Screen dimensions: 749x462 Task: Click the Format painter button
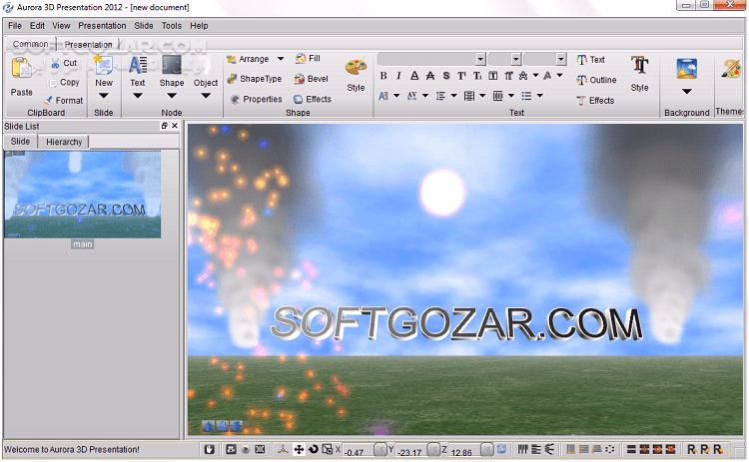(62, 100)
